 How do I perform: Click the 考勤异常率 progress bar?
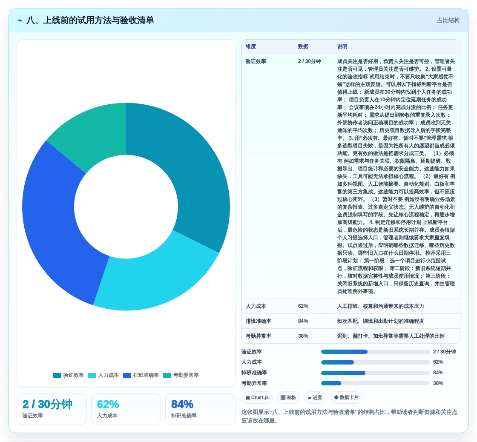(375, 384)
